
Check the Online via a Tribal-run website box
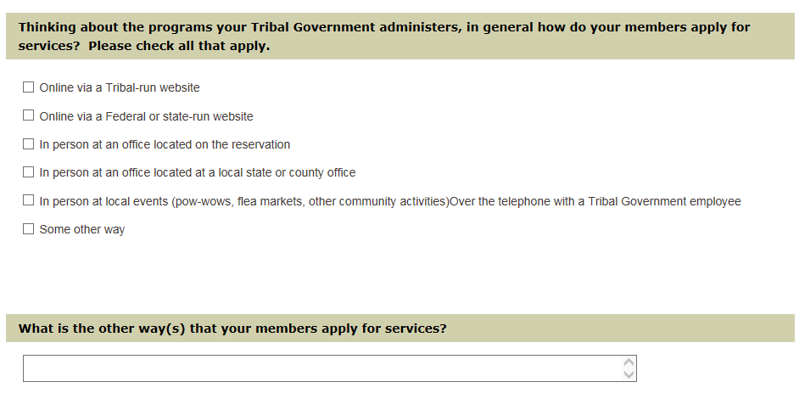(x=29, y=87)
